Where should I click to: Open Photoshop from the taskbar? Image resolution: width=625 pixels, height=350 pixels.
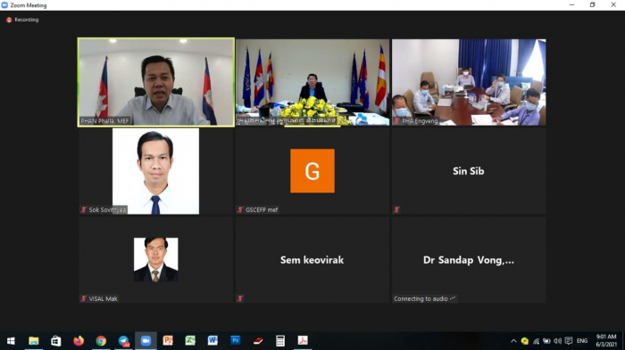click(x=235, y=341)
